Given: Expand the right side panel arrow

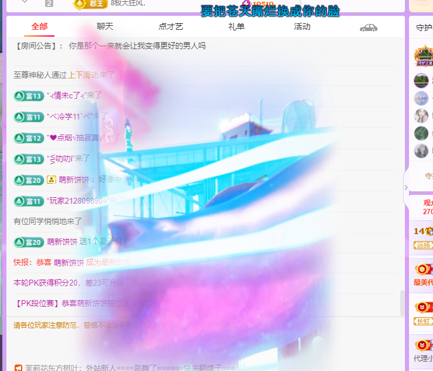Looking at the screenshot, I should (x=404, y=187).
